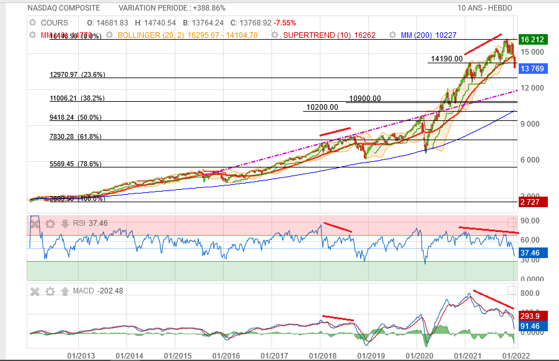Open RSI indicator settings gear
Viewport: 559px width, 361px height.
click(x=50, y=224)
